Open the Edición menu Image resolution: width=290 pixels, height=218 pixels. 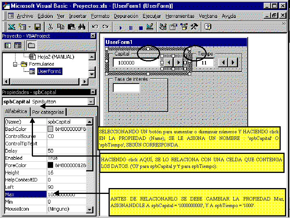[45, 16]
